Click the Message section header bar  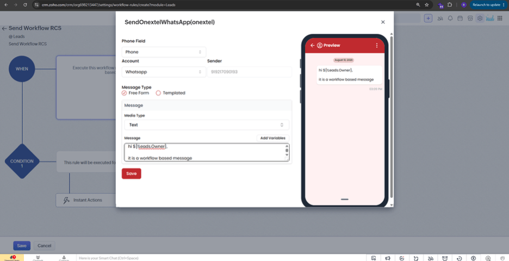coord(207,105)
